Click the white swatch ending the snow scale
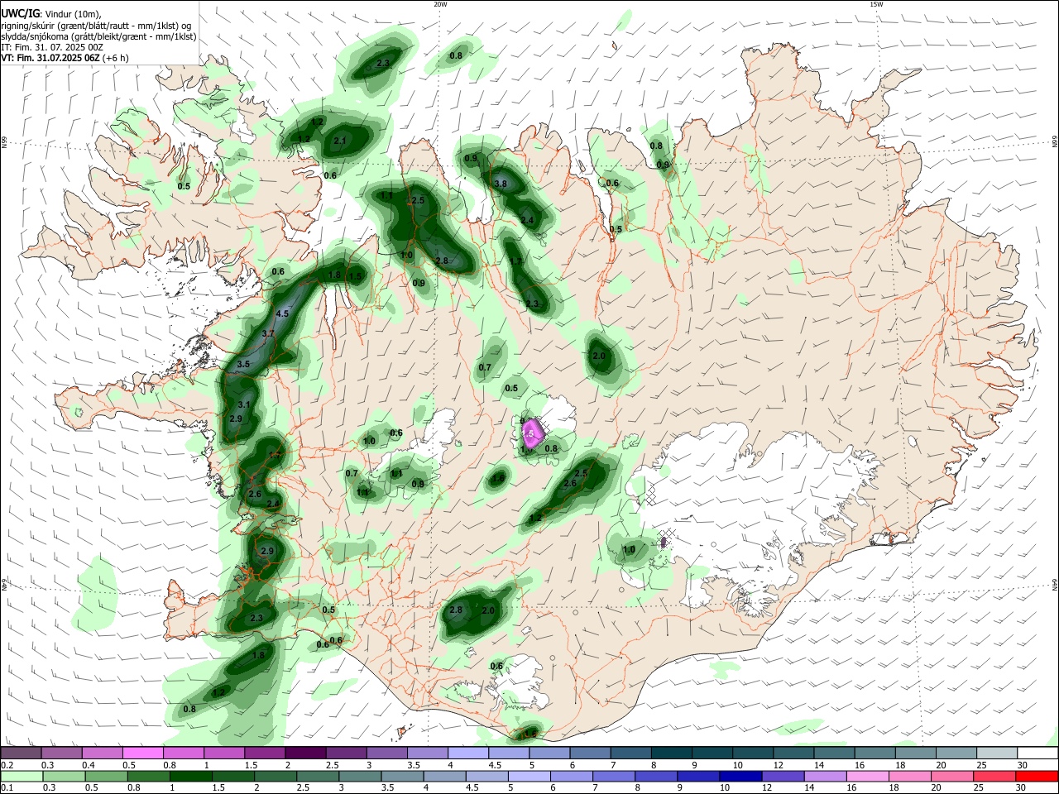The image size is (1059, 794). point(1038,753)
